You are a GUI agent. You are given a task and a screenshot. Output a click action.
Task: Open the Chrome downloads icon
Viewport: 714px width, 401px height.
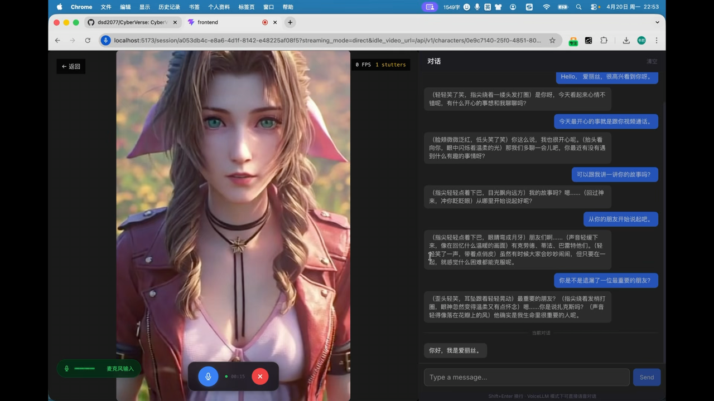(x=626, y=40)
